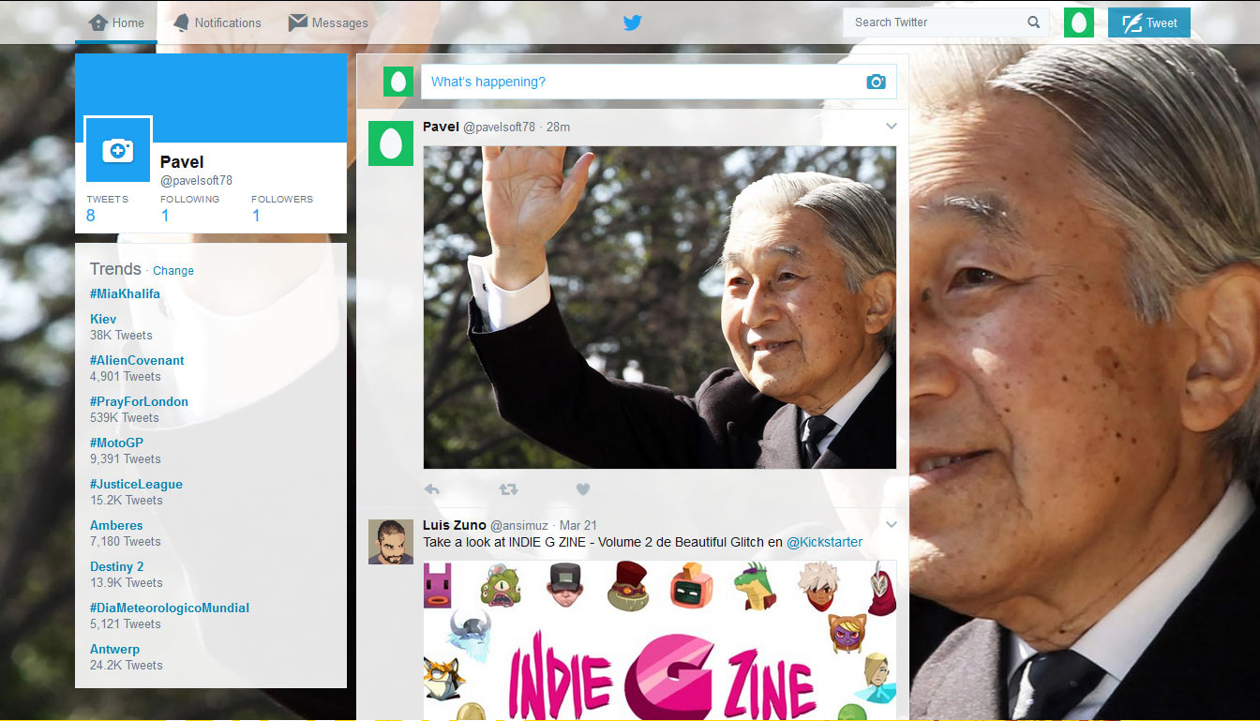Open the Kiev trend
This screenshot has width=1260, height=721.
(x=103, y=319)
